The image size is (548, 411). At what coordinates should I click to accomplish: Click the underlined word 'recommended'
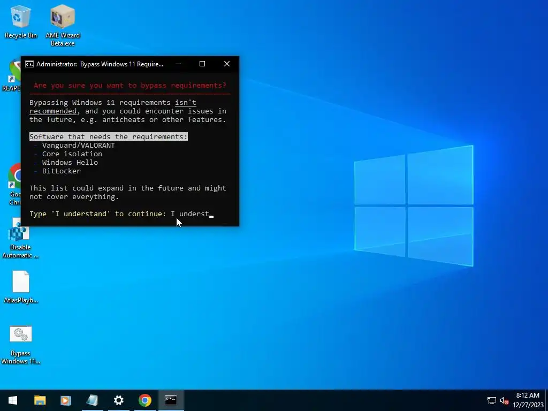coord(53,111)
